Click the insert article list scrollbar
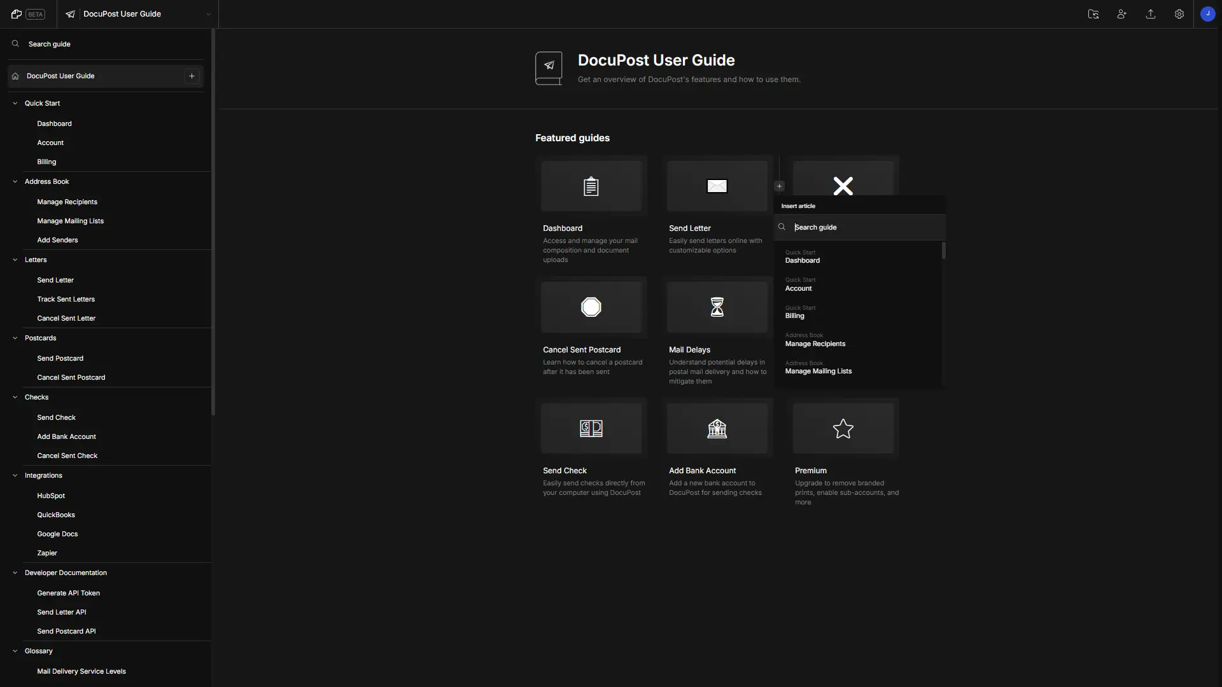 [x=943, y=251]
